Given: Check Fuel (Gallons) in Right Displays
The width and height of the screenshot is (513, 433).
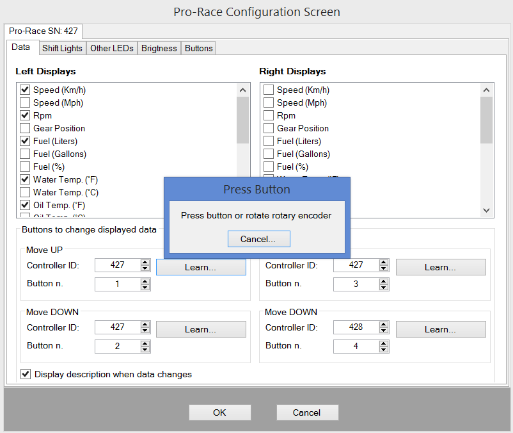Looking at the screenshot, I should (269, 154).
